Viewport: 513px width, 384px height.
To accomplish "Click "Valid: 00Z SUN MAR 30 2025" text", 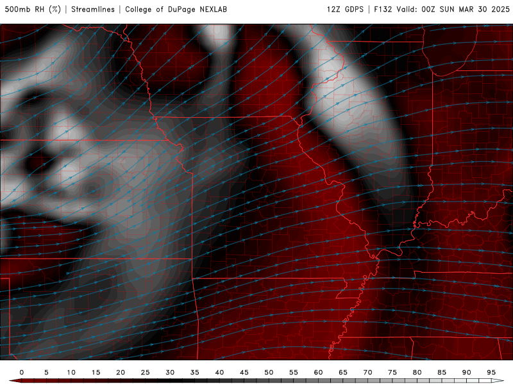I will (453, 10).
